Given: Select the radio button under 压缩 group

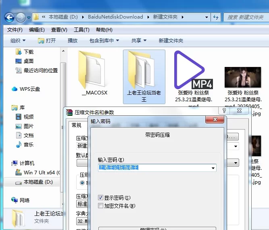Looking at the screenshot, I should pyautogui.click(x=83, y=182).
